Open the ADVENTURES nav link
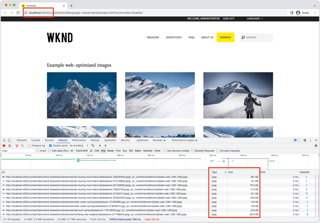 point(174,37)
